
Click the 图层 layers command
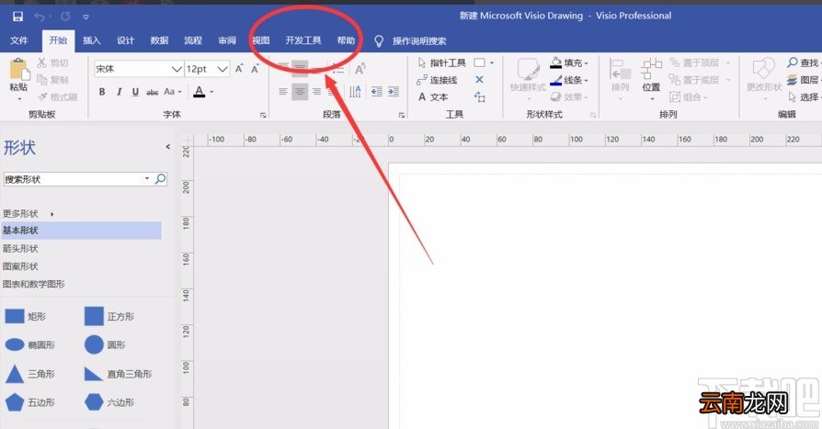click(805, 80)
